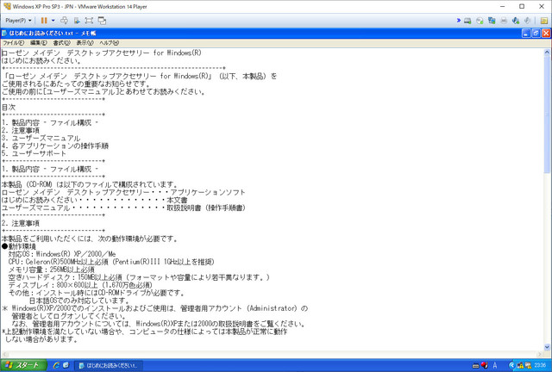
Task: Click the printer device icon
Action: [504, 21]
